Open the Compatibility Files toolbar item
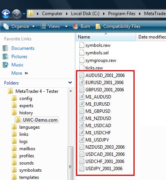 (x=118, y=26)
